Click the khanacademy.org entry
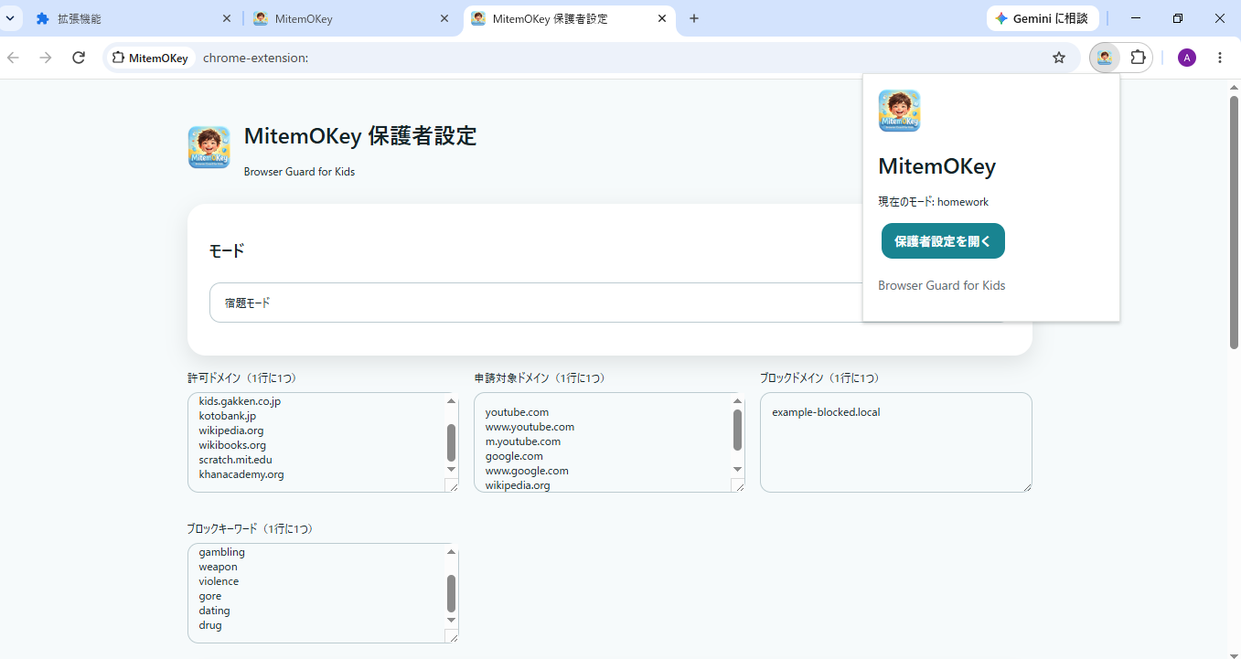1241x659 pixels. pyautogui.click(x=241, y=474)
